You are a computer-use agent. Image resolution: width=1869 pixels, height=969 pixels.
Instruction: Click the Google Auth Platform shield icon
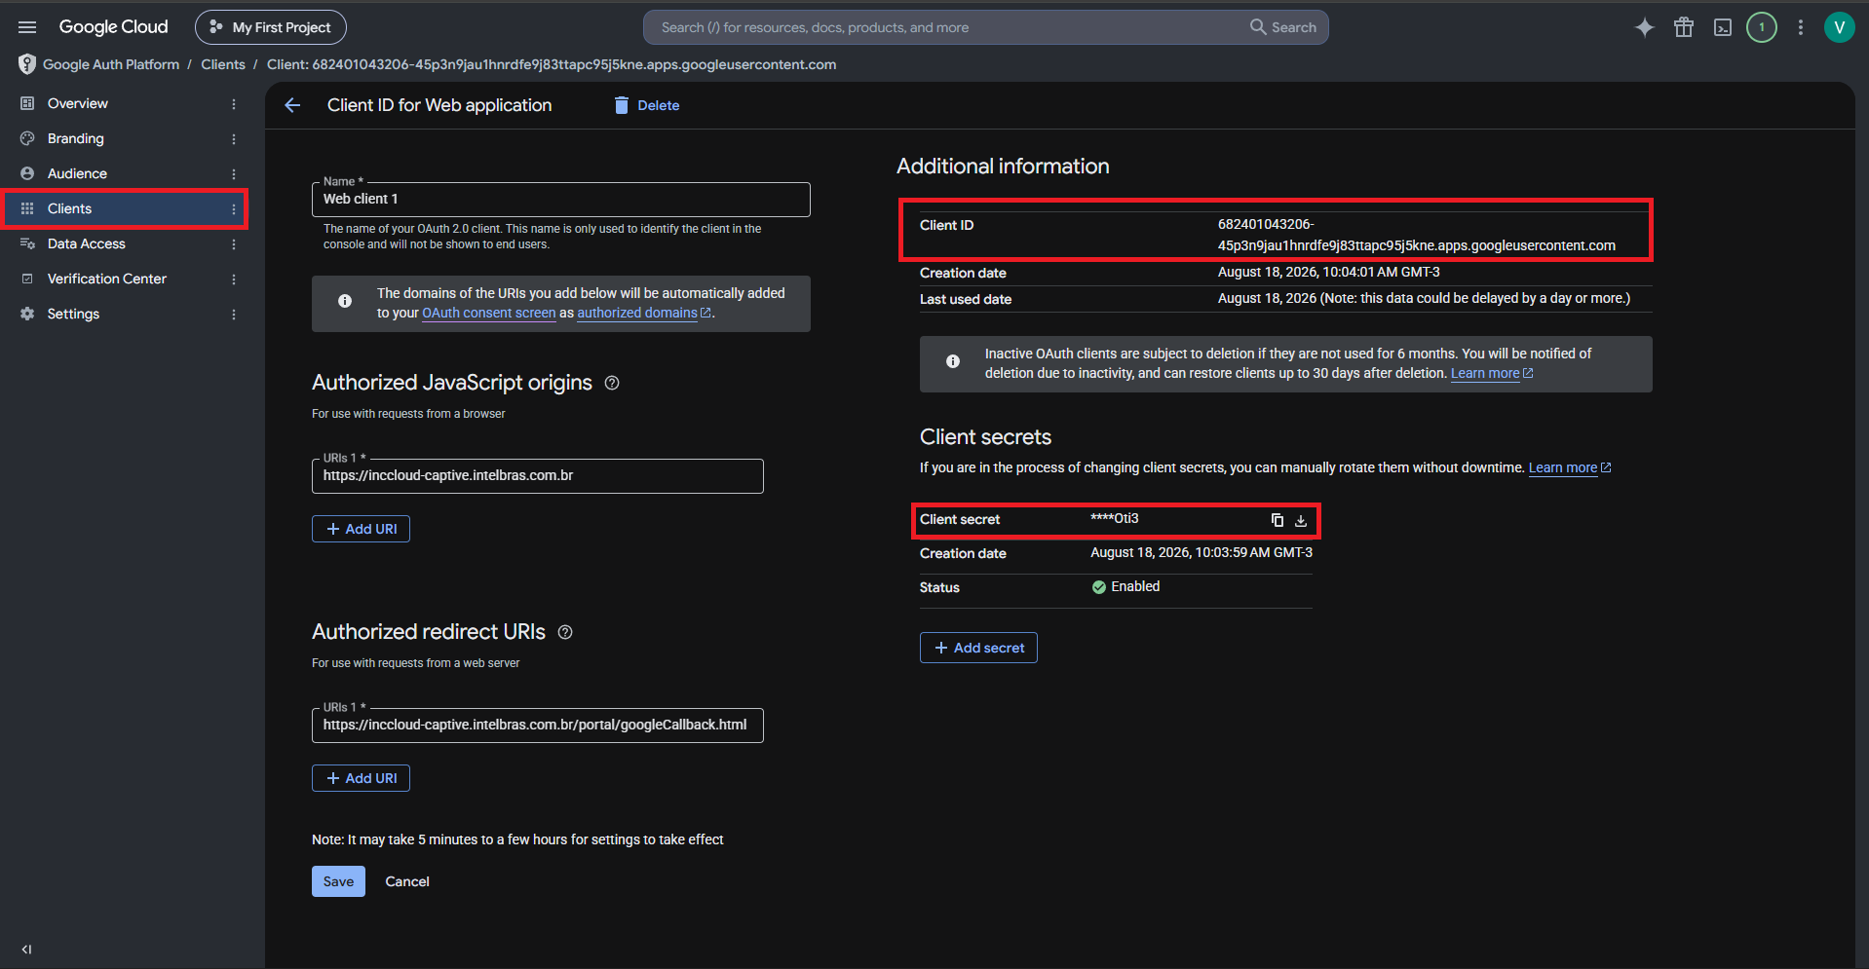[x=27, y=64]
